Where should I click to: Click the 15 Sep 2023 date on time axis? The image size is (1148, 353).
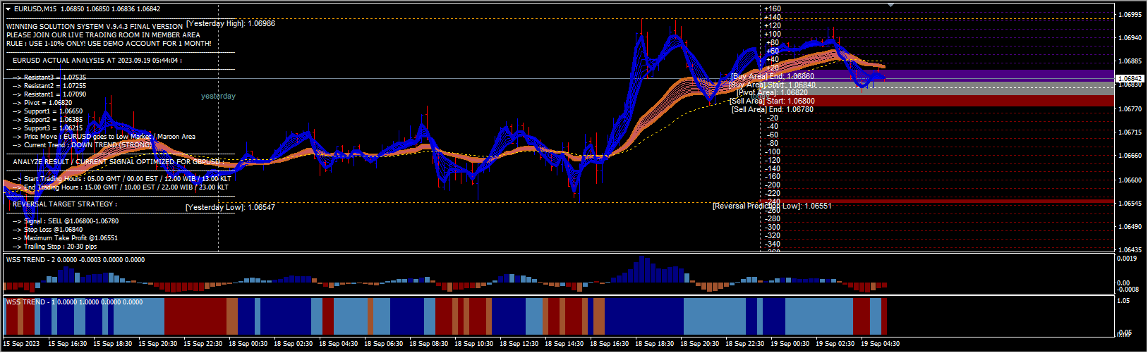[21, 344]
